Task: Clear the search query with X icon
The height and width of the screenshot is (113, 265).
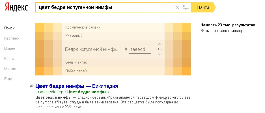Action: [177, 8]
